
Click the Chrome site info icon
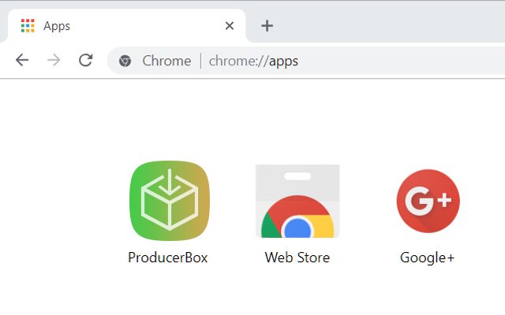125,61
